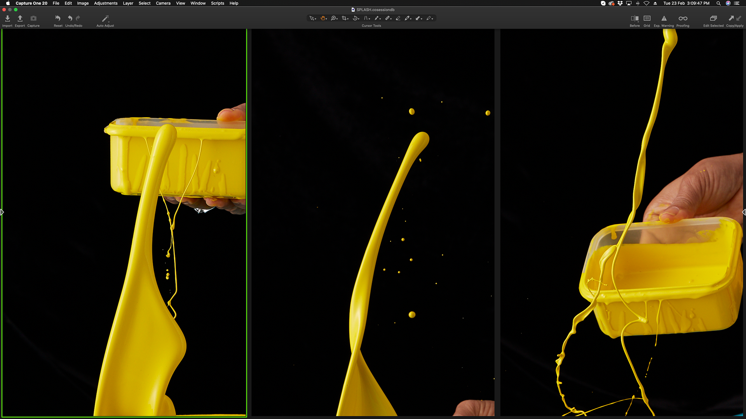Select the Keystone cursor tool
Image resolution: width=746 pixels, height=419 pixels.
click(x=366, y=18)
